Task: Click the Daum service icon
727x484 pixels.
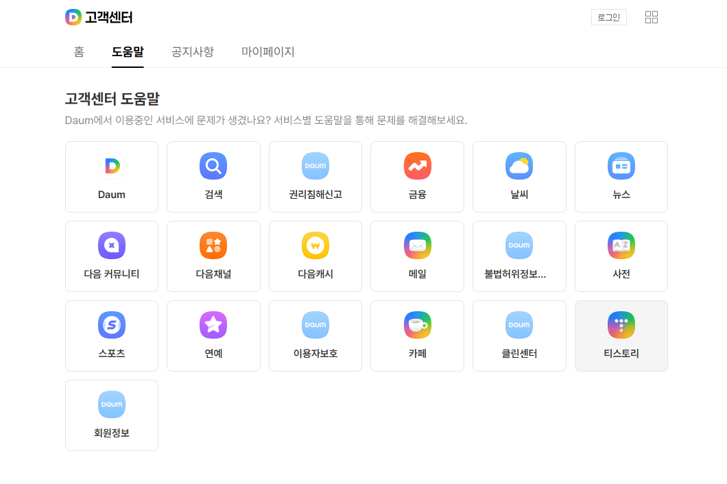Action: point(112,165)
